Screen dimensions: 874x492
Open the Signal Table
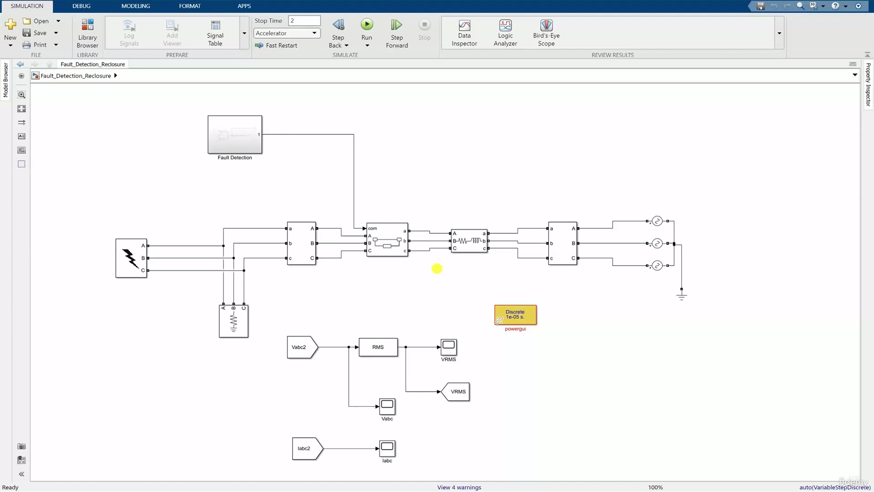click(x=215, y=33)
